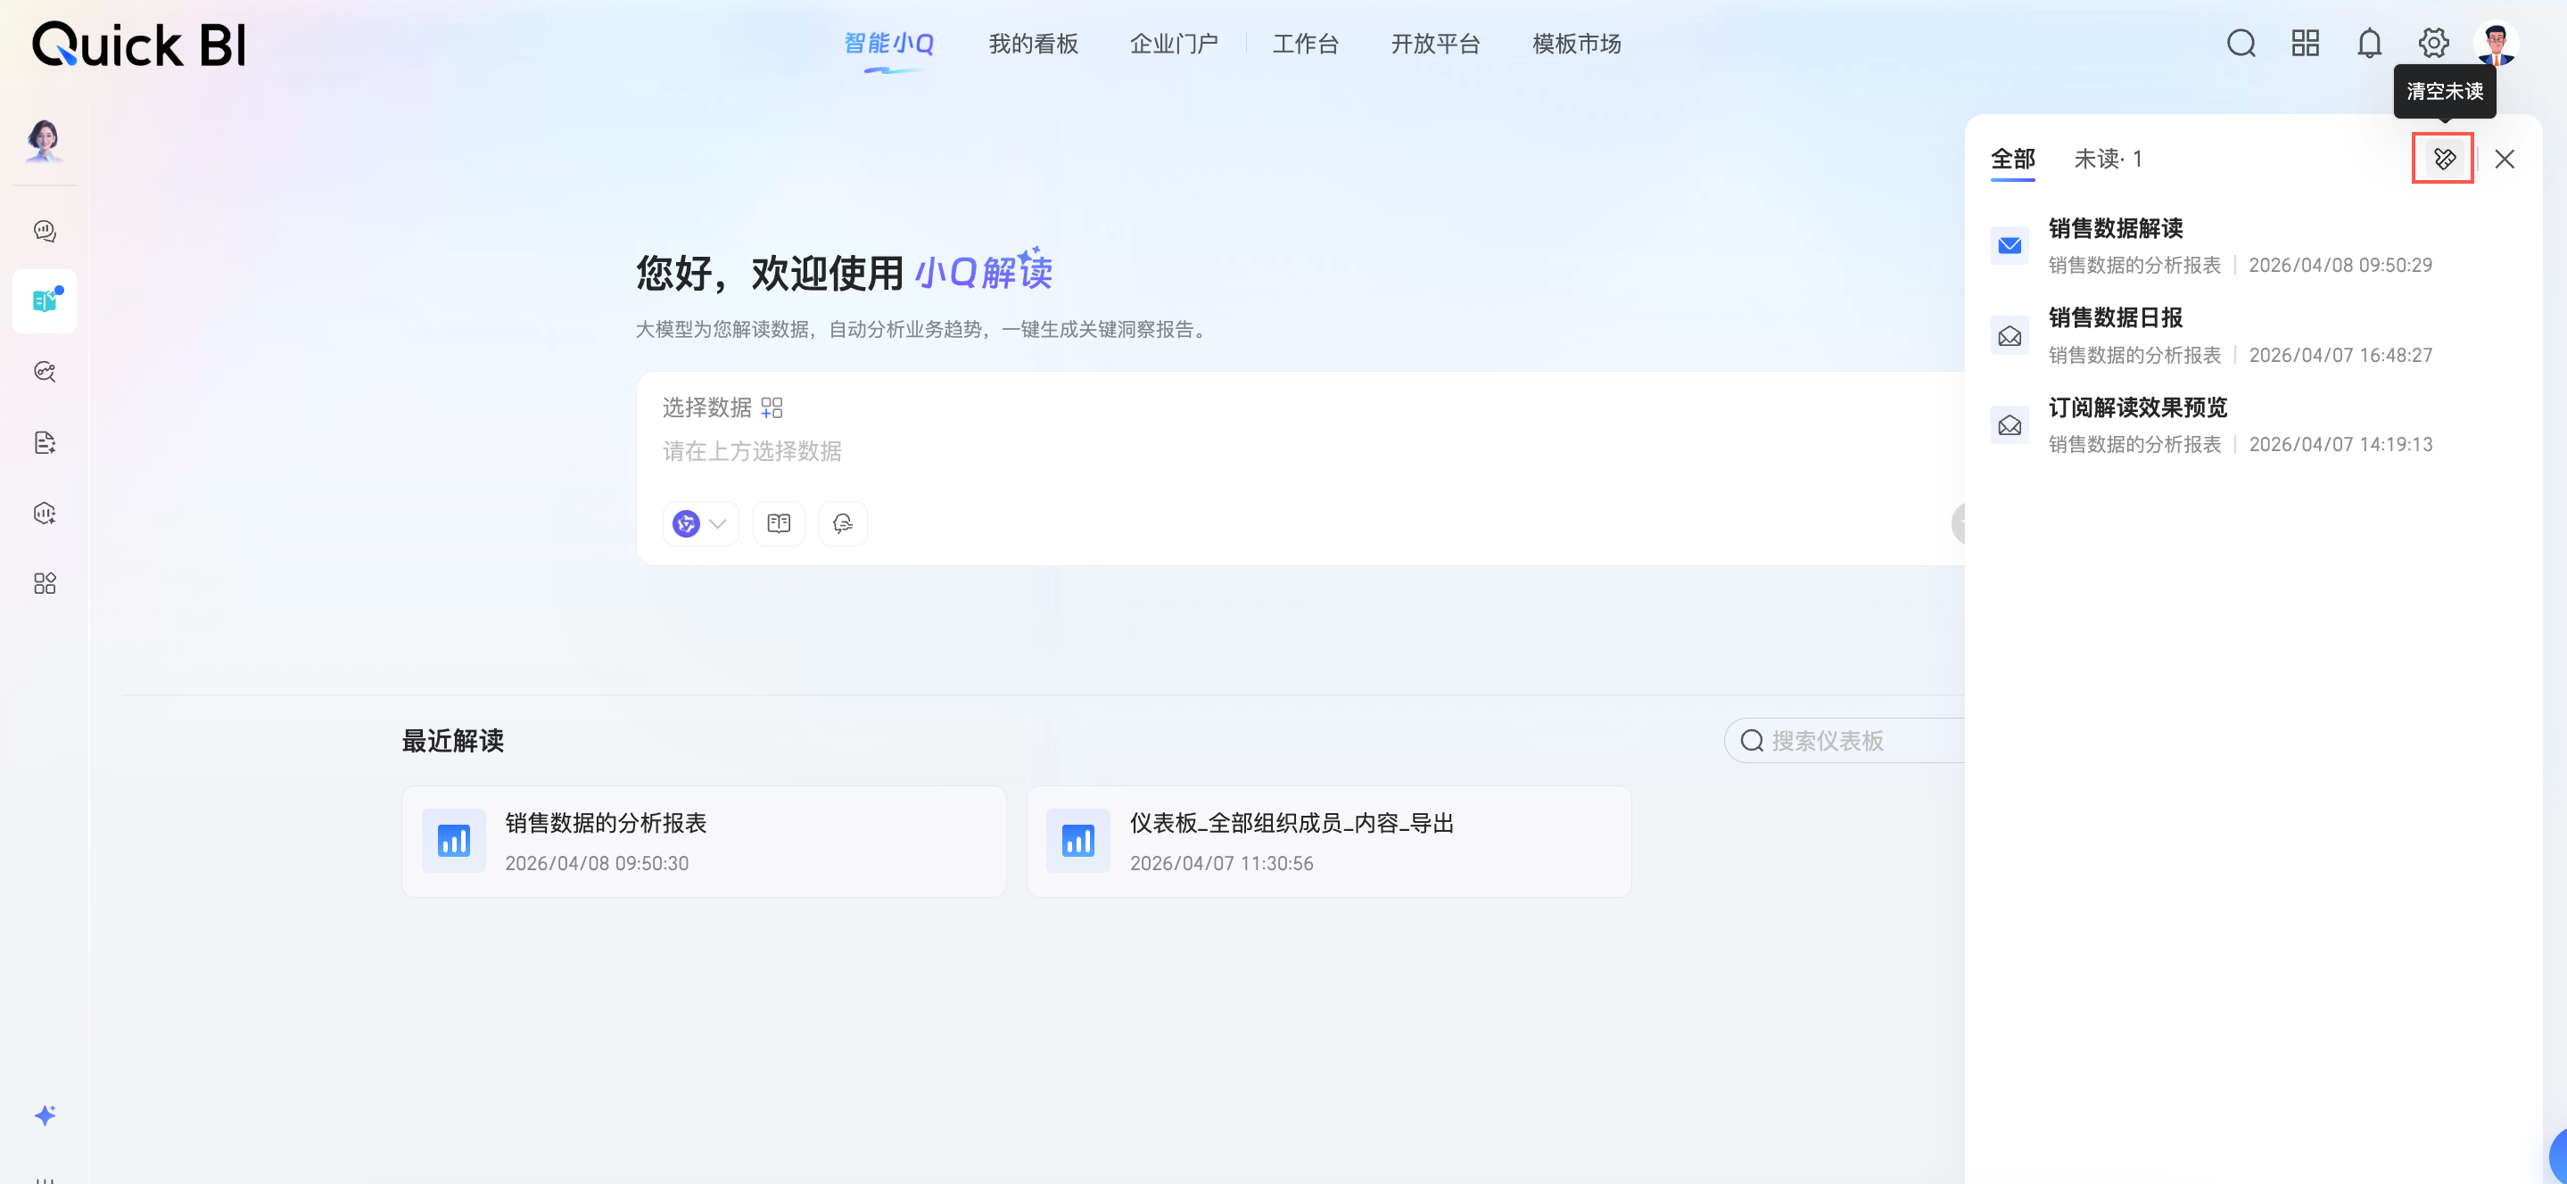Click the notification bell icon

(2370, 44)
